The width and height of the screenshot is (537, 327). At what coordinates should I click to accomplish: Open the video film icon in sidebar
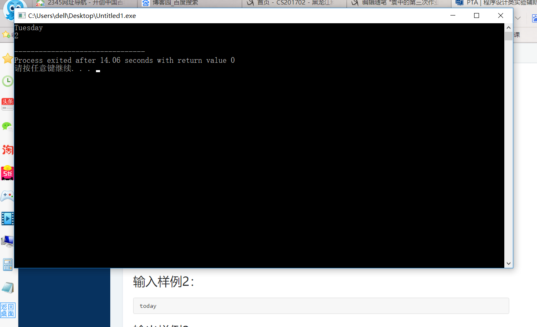pos(7,219)
